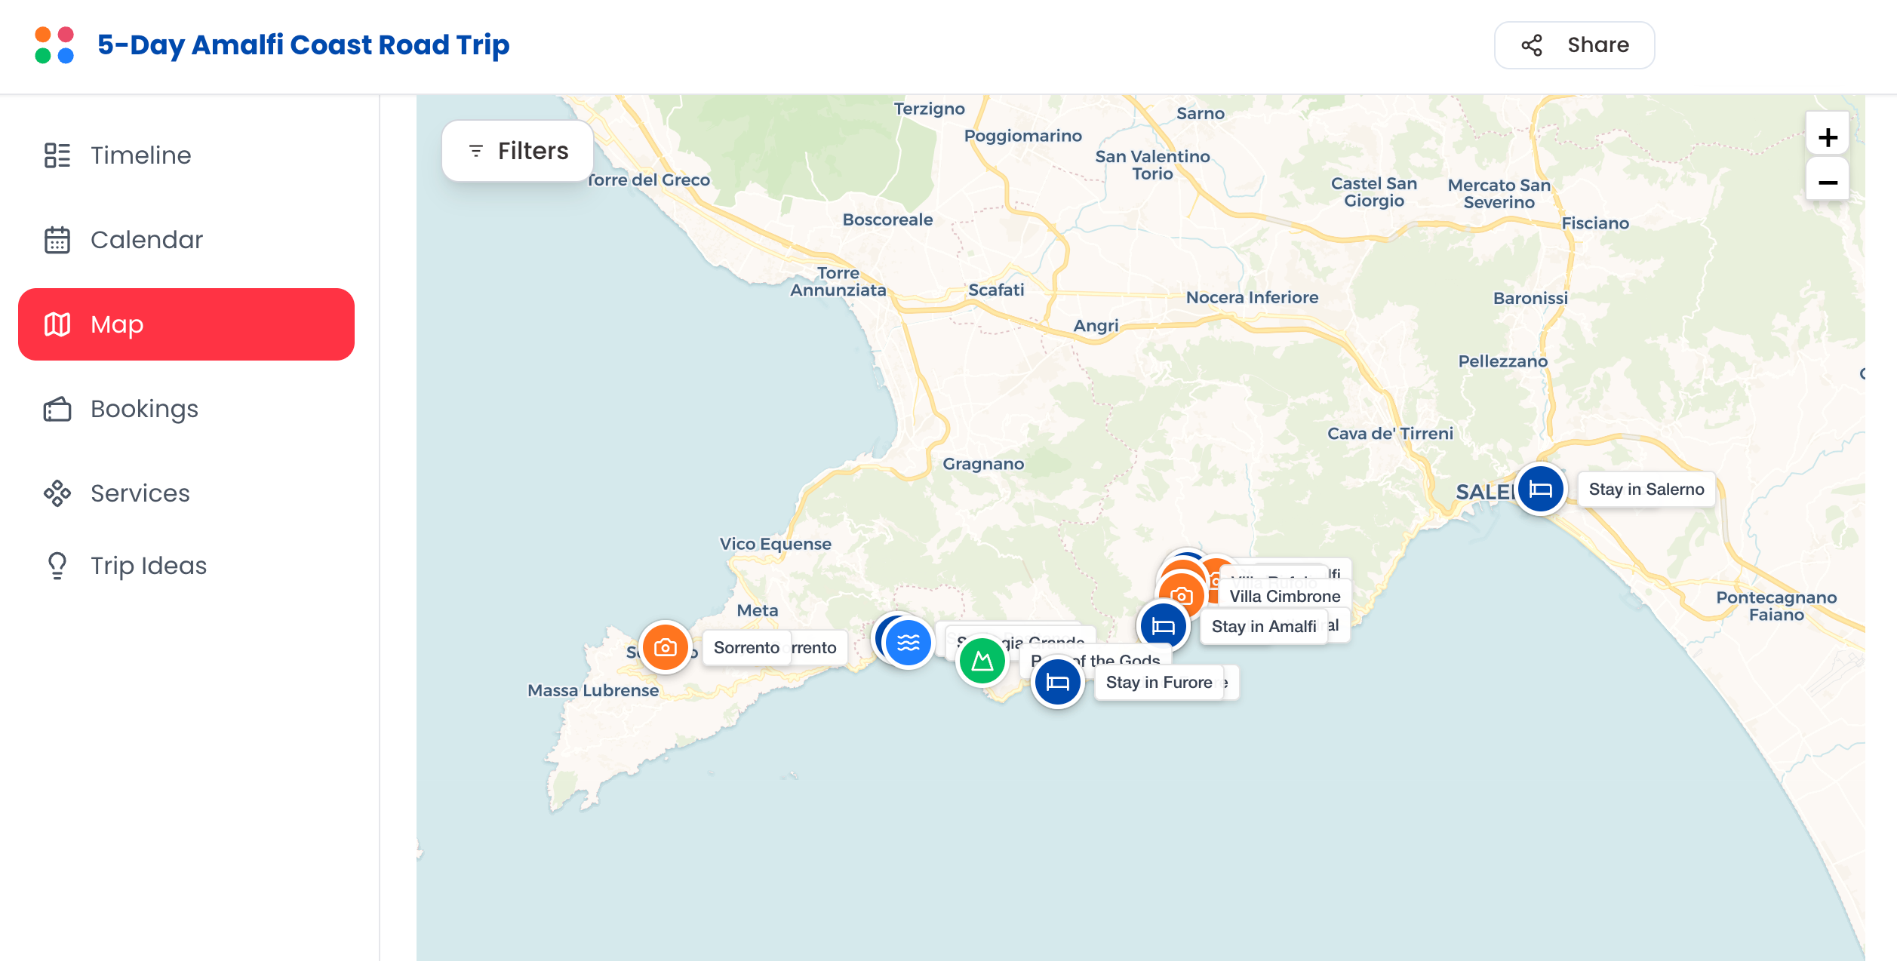Select the Sorrento map label
The image size is (1897, 961).
click(746, 647)
